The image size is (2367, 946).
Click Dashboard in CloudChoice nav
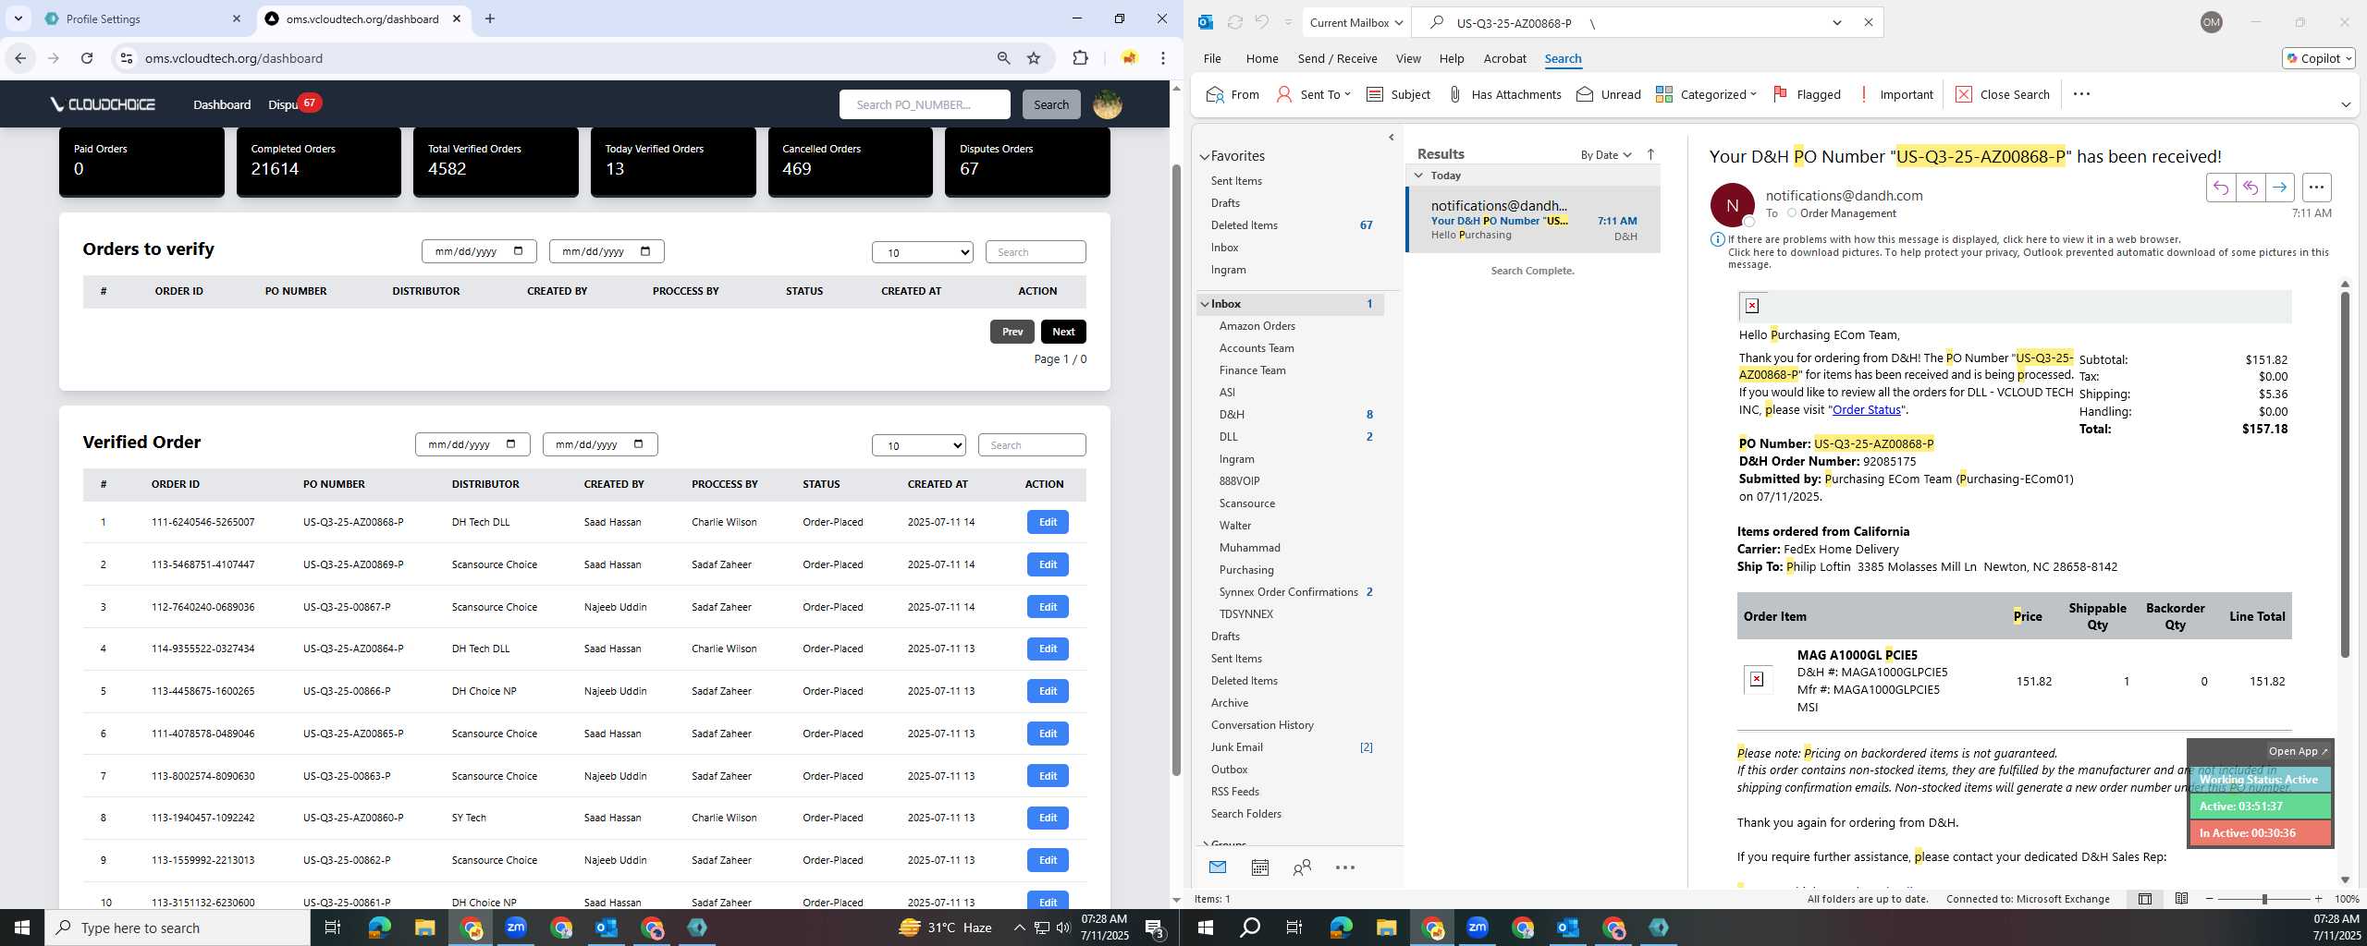pos(222,104)
